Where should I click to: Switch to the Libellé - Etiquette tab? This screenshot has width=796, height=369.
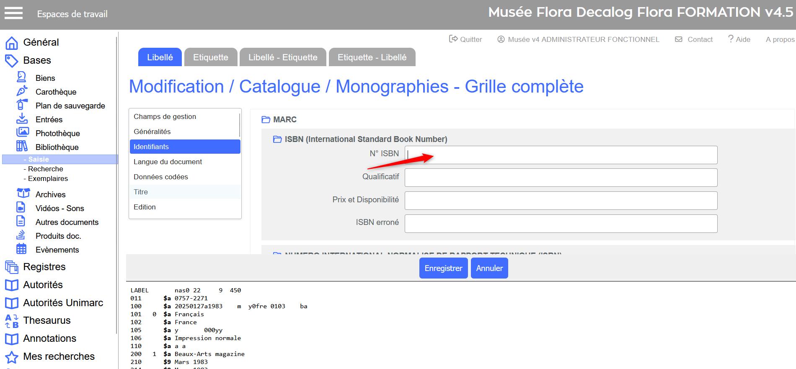[x=283, y=57]
